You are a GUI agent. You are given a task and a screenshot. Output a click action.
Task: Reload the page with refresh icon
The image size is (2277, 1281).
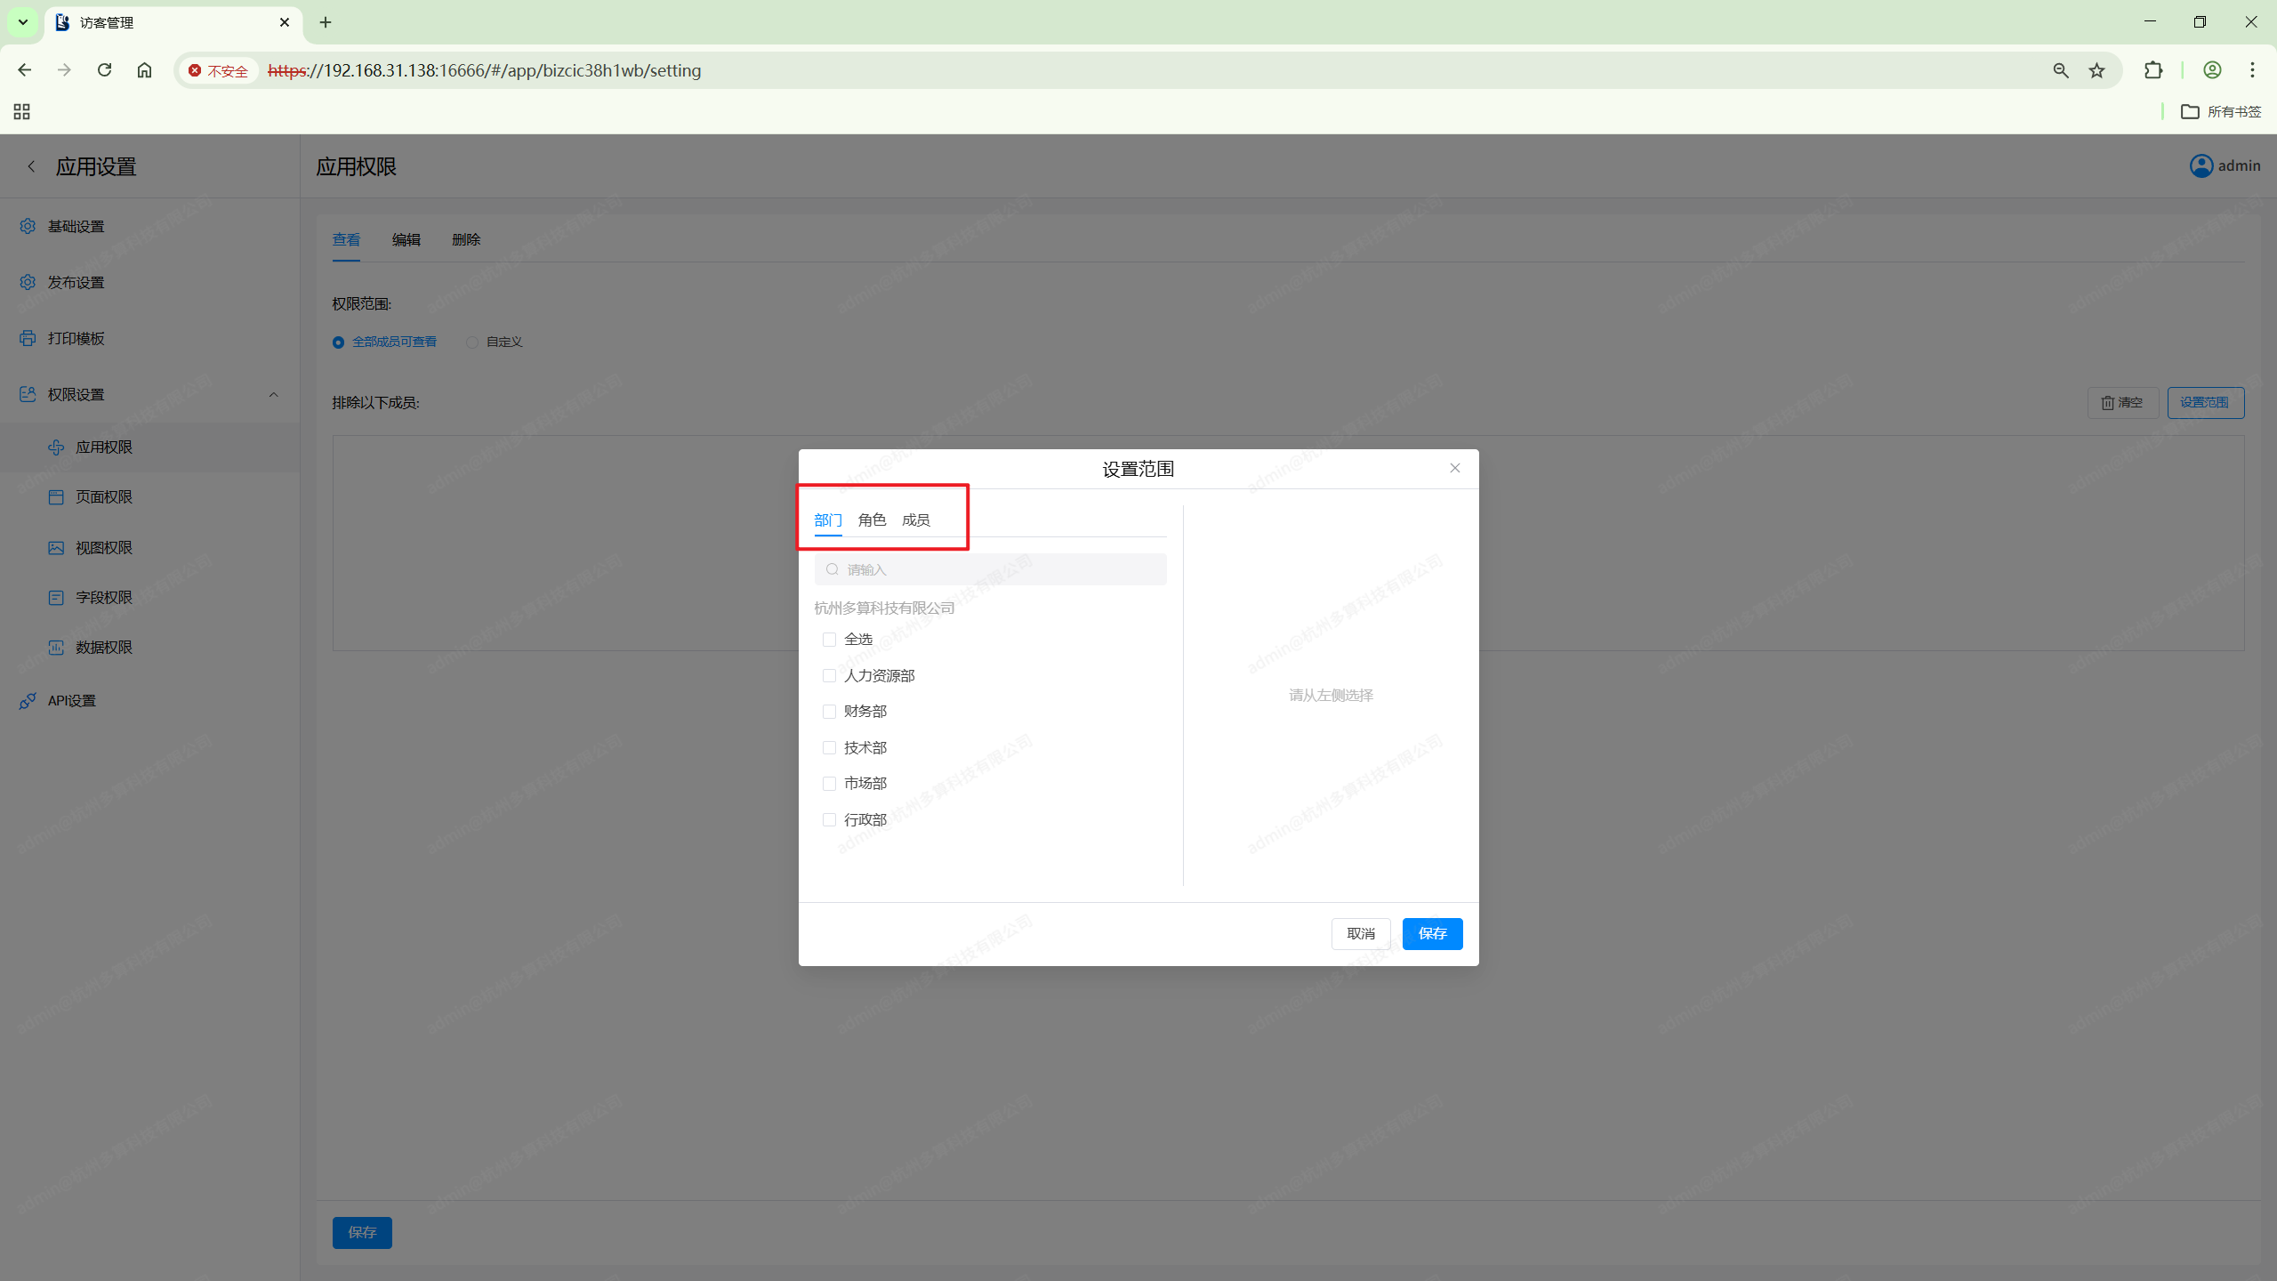104,70
